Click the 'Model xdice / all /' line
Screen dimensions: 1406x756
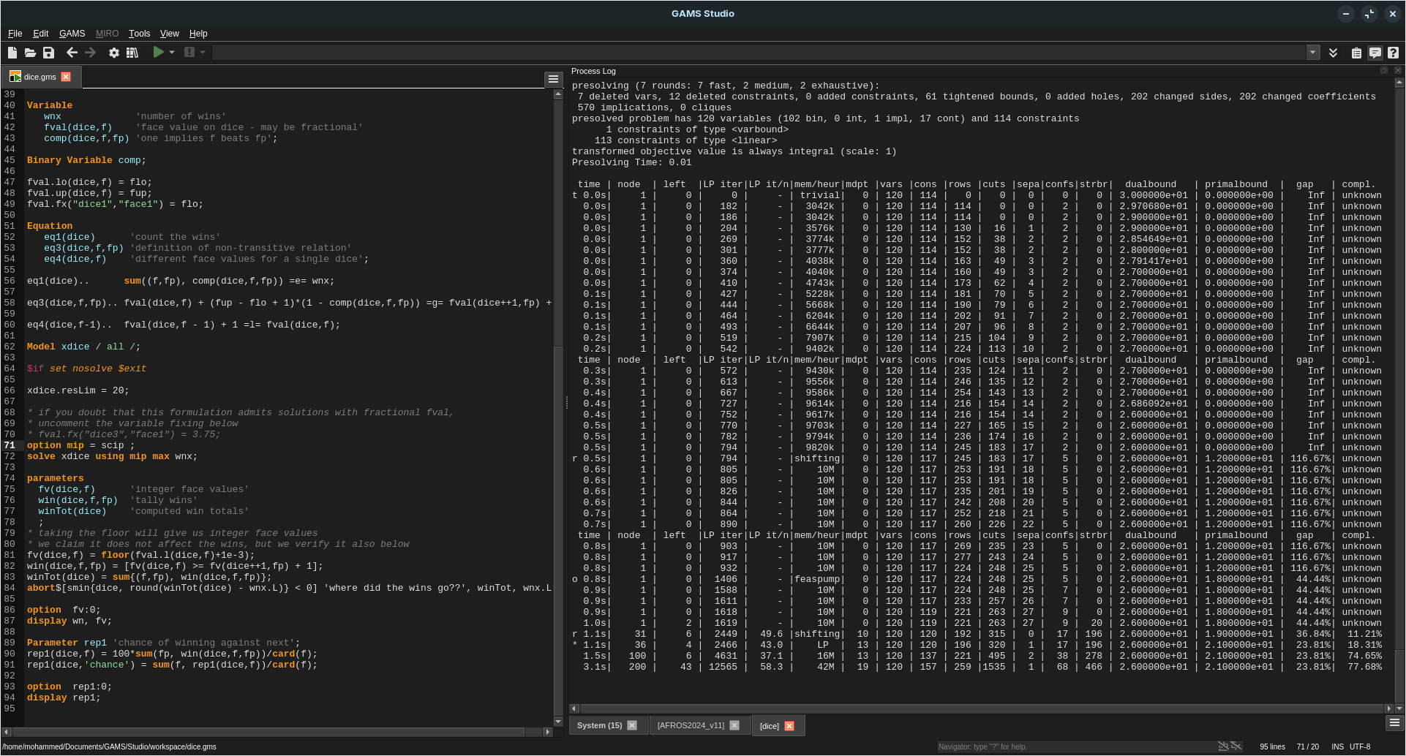click(x=83, y=347)
